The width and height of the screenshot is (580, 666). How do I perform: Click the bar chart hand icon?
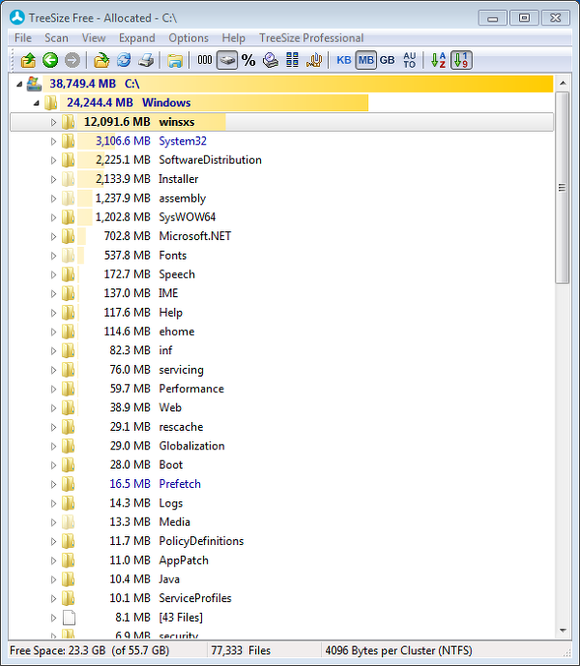[314, 60]
